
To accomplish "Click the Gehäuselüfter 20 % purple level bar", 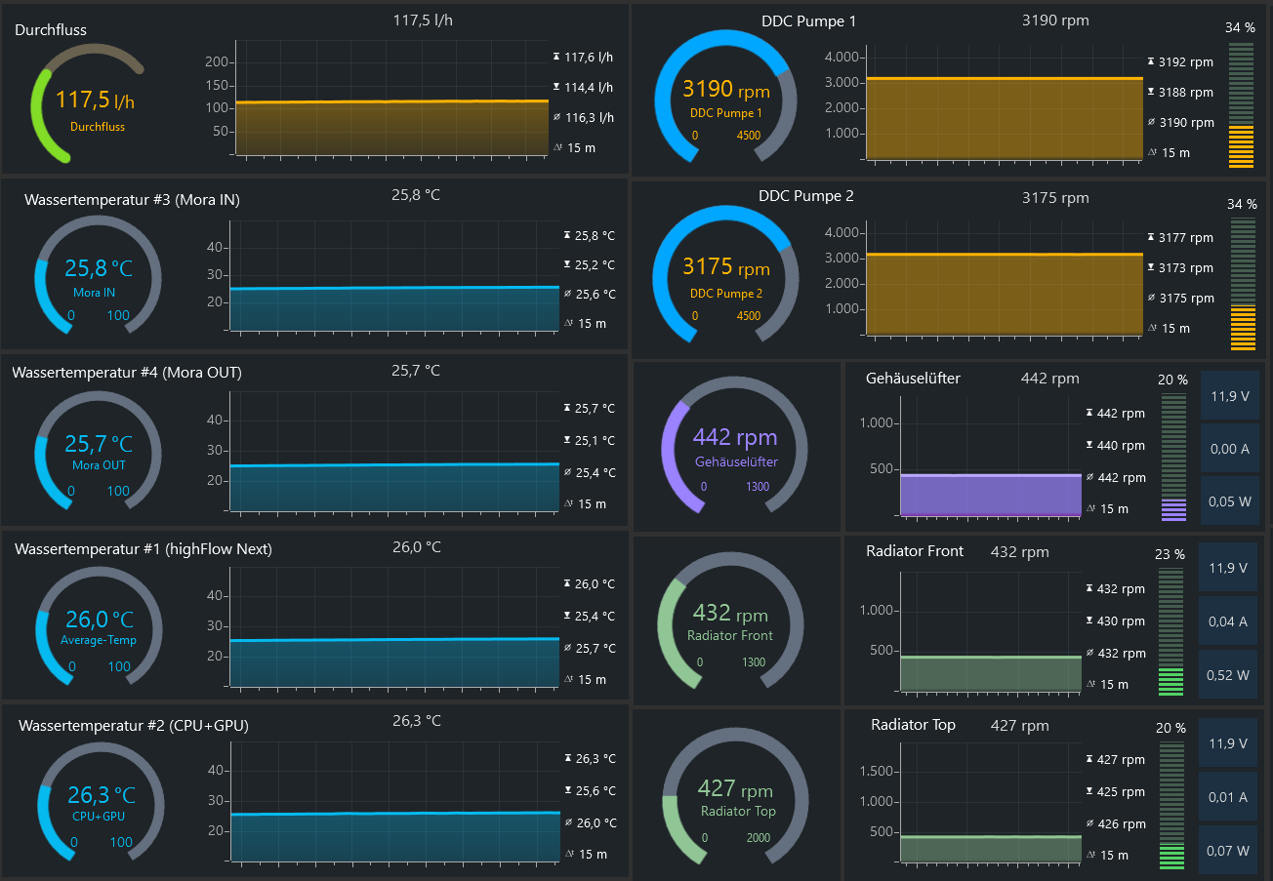I will click(1173, 456).
